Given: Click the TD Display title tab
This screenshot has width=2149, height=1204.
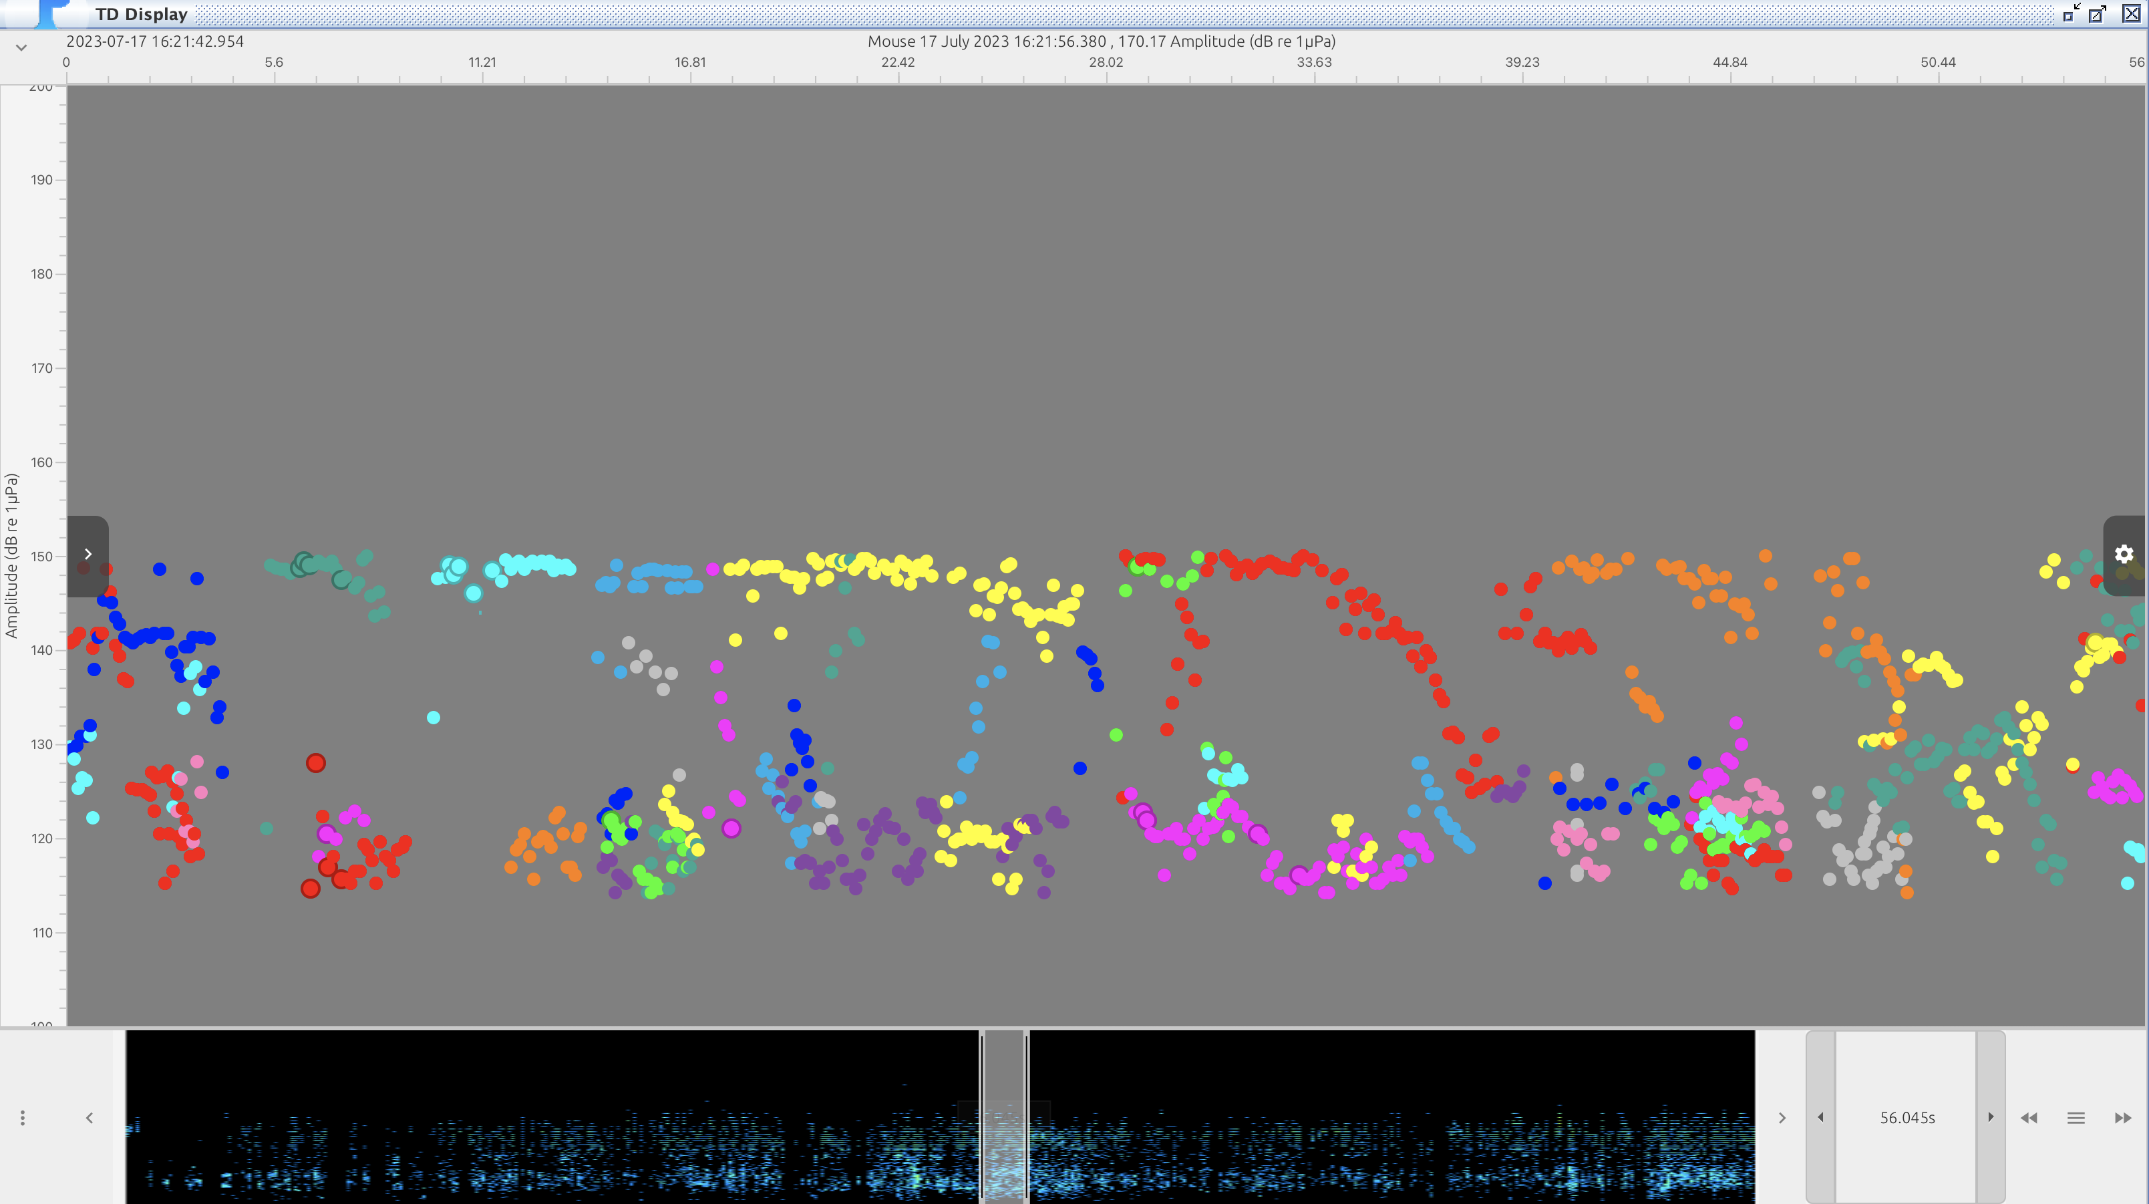Looking at the screenshot, I should coord(141,14).
